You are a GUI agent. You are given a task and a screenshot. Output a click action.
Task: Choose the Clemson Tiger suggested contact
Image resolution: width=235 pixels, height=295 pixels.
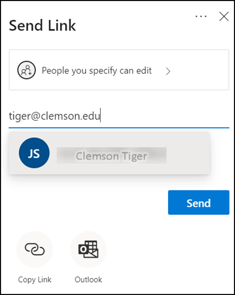(x=112, y=156)
